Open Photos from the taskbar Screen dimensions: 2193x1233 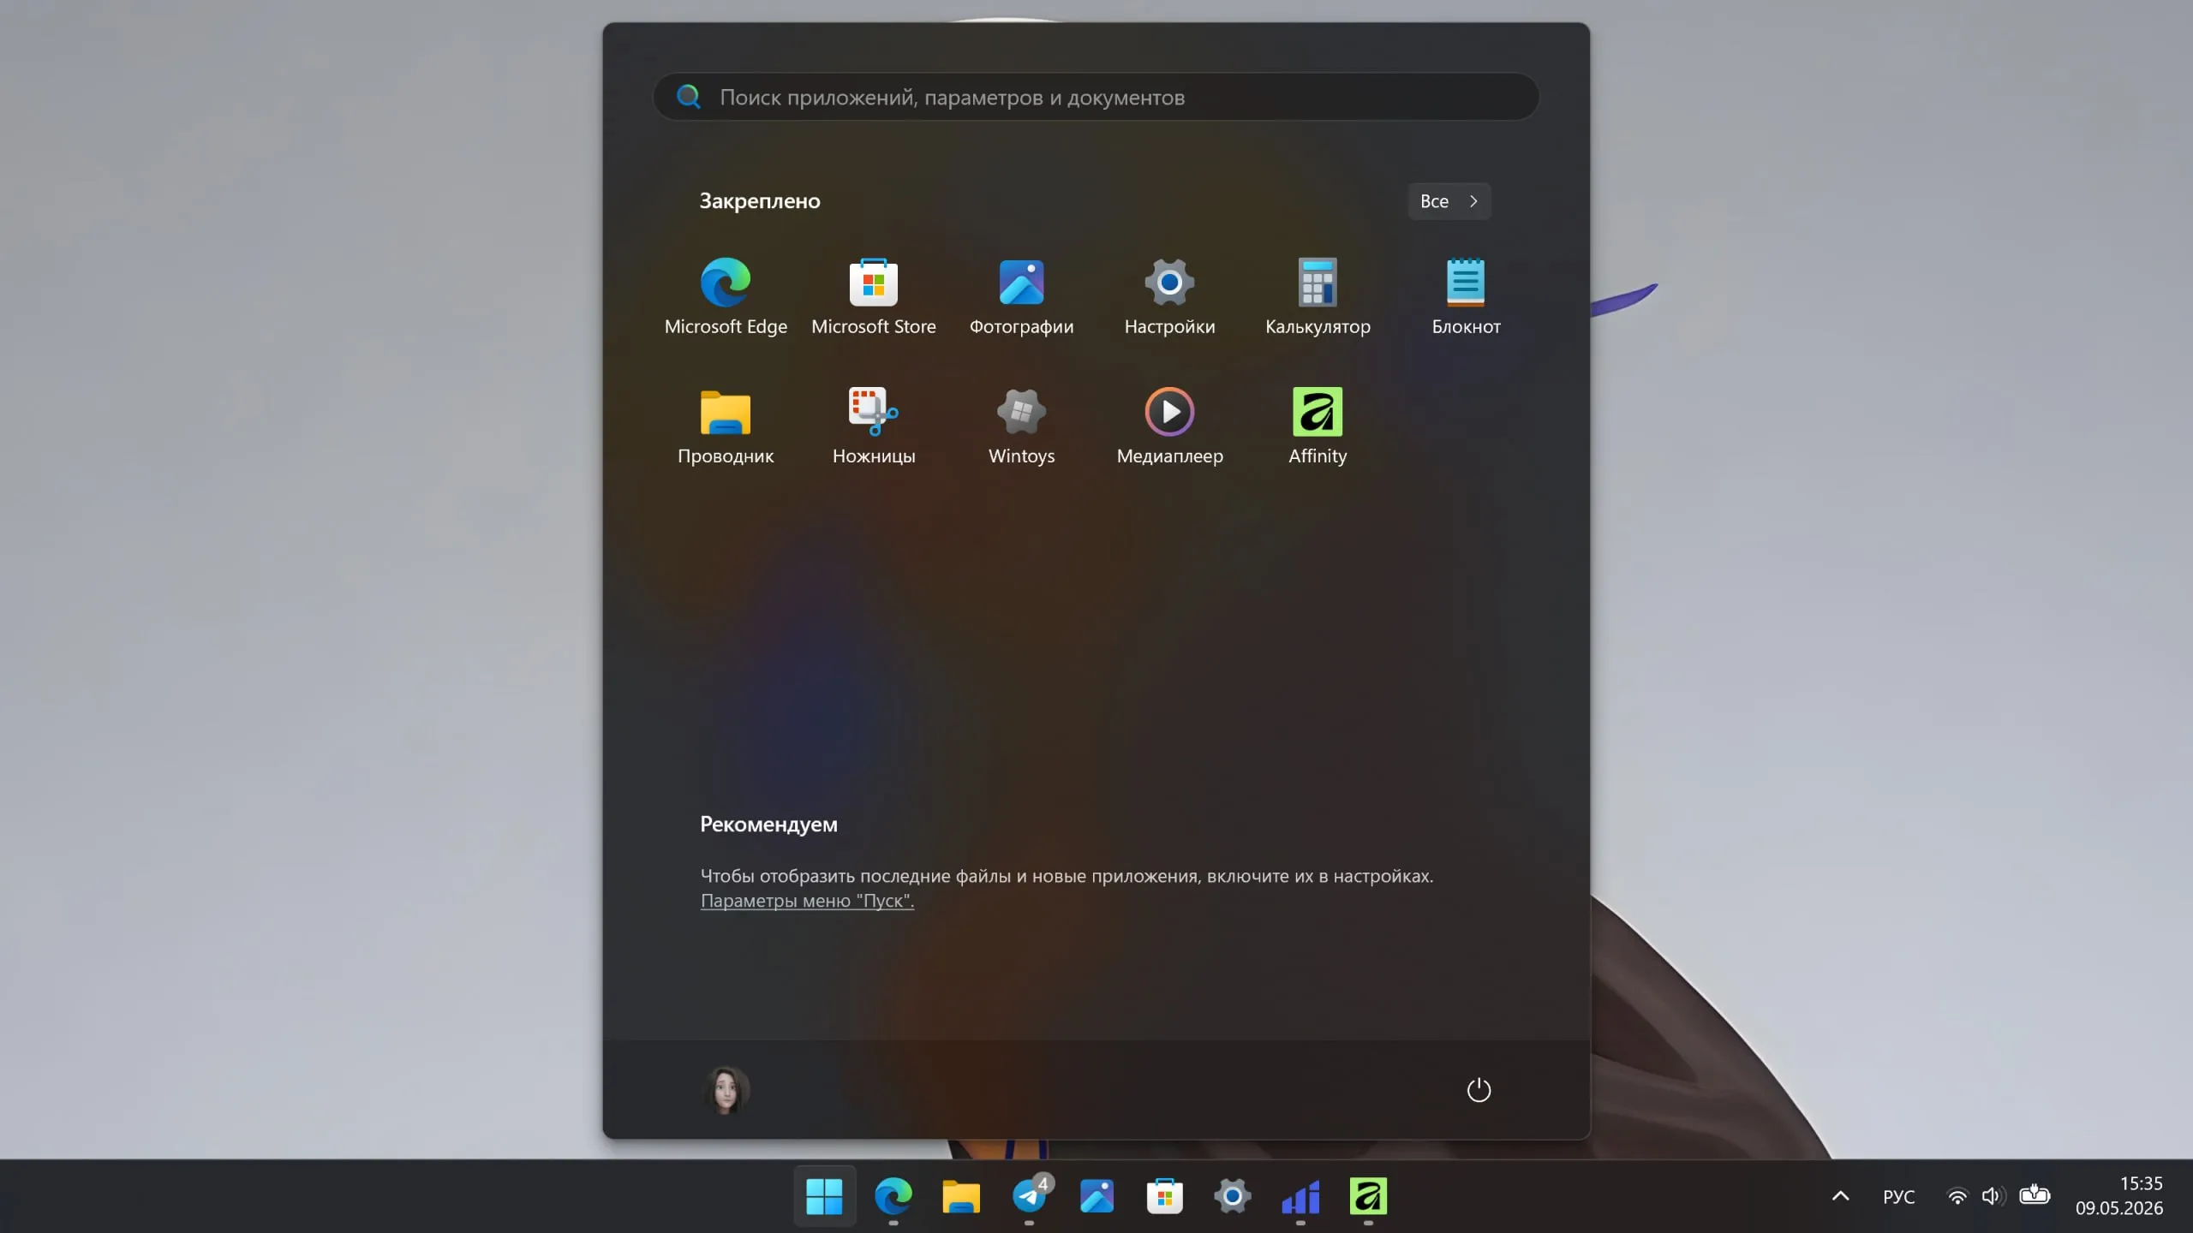[x=1096, y=1196]
